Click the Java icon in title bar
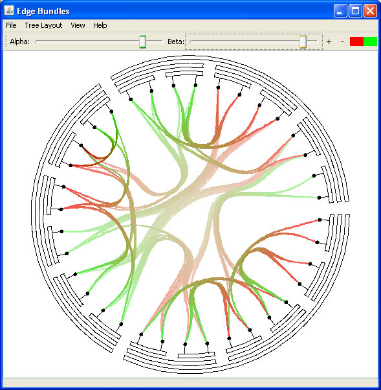The height and width of the screenshot is (390, 381). [x=9, y=11]
